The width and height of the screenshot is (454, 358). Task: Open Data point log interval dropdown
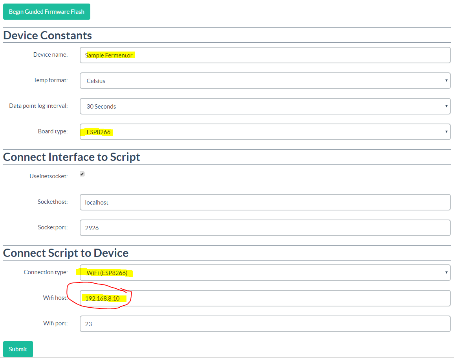click(265, 106)
